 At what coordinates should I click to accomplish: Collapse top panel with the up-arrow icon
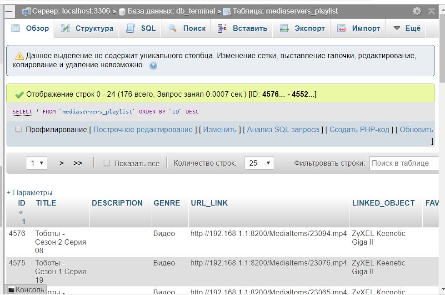tap(432, 11)
